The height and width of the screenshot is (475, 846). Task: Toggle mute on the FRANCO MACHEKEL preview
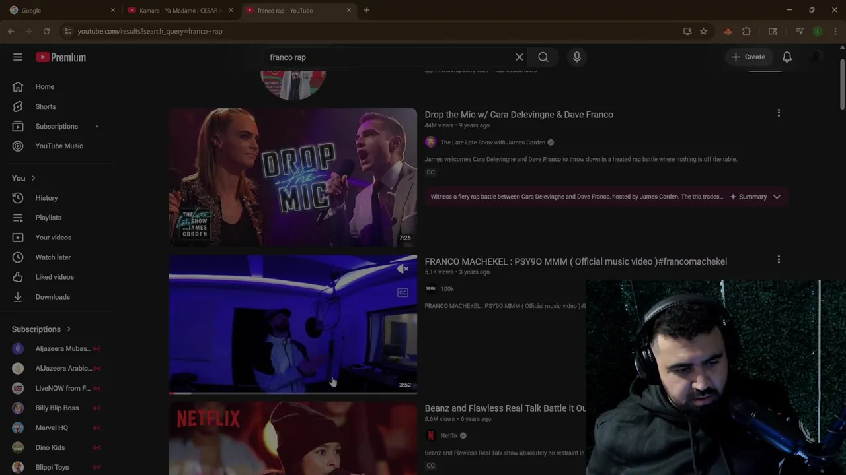point(403,269)
